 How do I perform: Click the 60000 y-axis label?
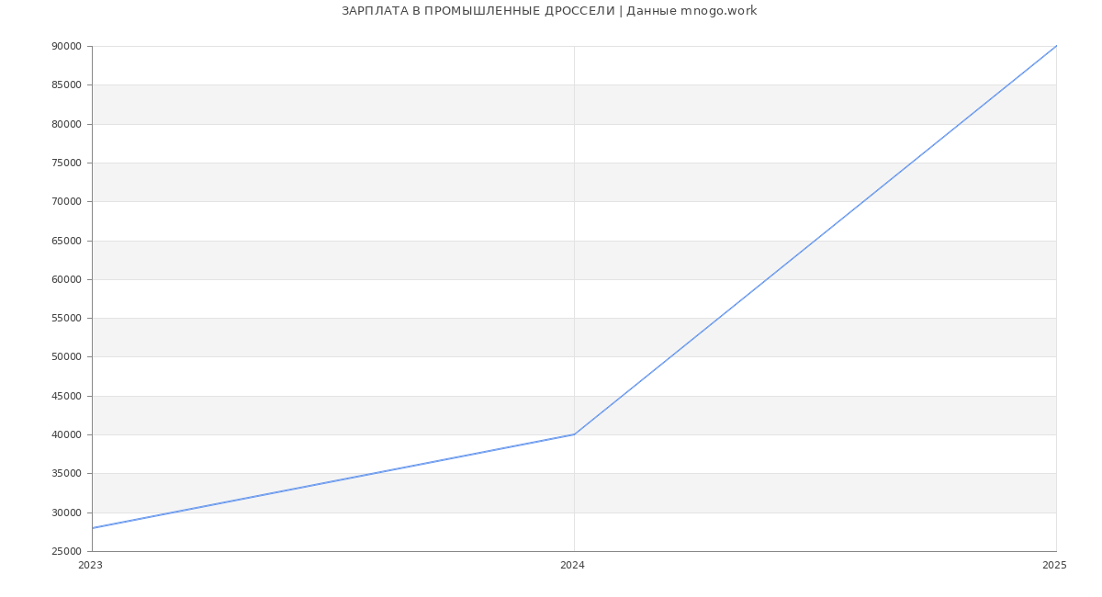tap(66, 279)
